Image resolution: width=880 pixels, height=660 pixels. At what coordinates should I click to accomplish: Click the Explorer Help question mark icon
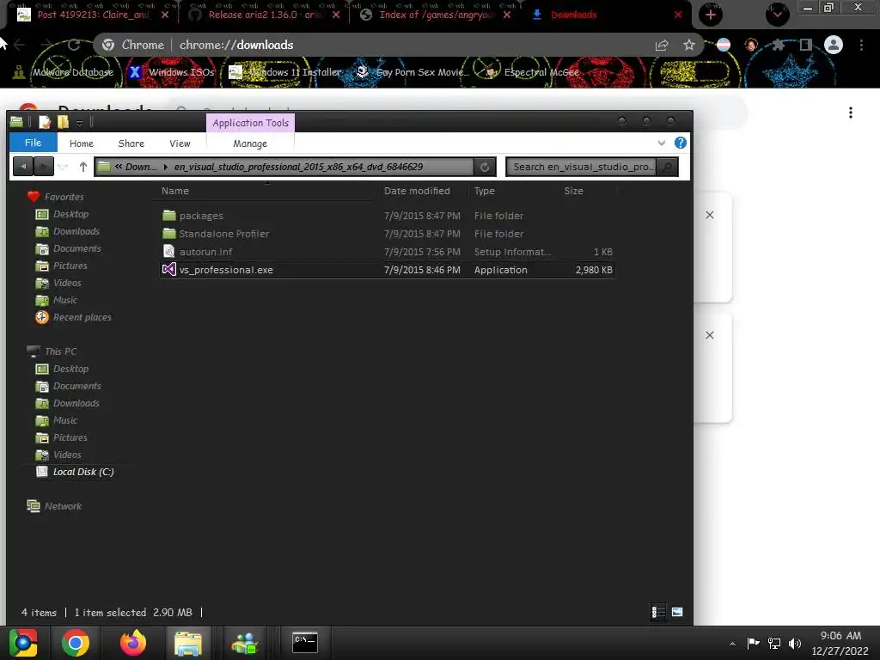[x=681, y=144]
